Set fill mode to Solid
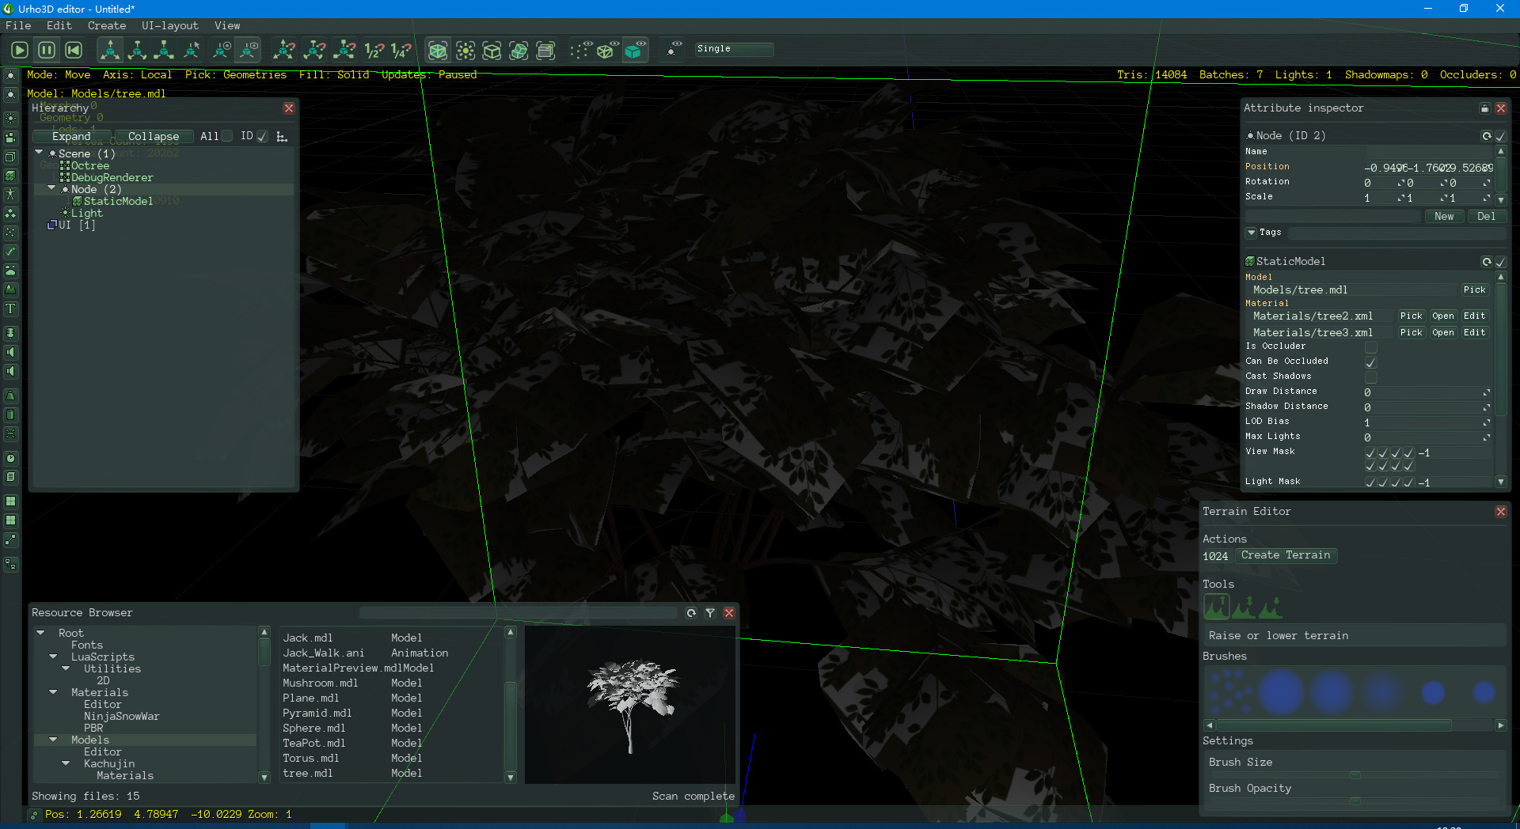The width and height of the screenshot is (1520, 829). tap(634, 51)
